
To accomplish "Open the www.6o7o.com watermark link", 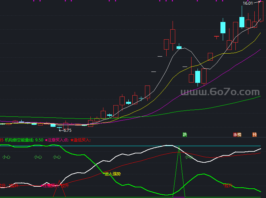I will (220, 92).
